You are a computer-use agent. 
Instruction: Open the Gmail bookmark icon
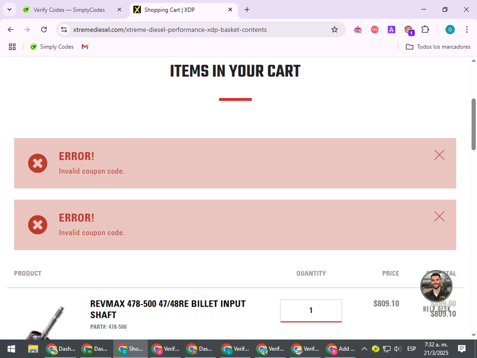[85, 47]
